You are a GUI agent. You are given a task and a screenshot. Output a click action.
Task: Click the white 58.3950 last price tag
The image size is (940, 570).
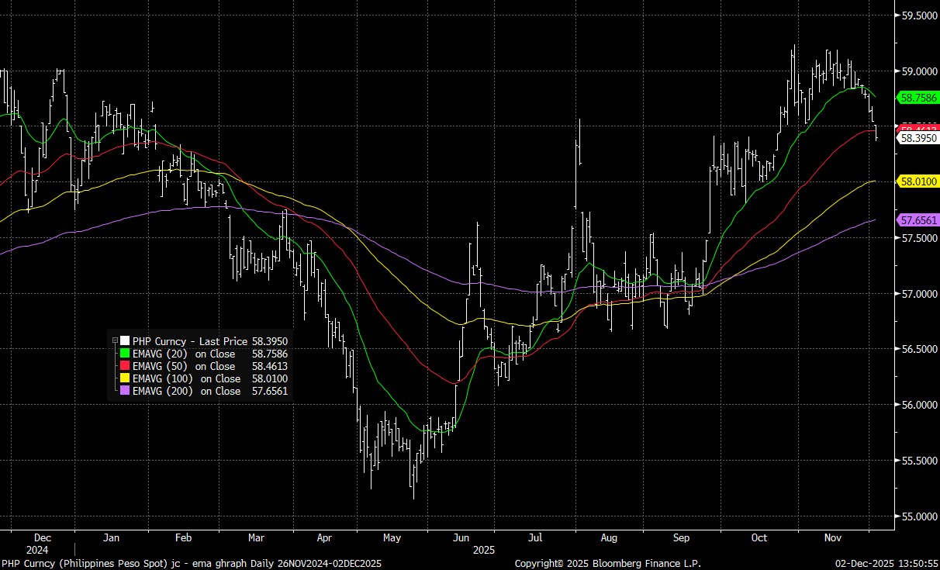(x=918, y=138)
